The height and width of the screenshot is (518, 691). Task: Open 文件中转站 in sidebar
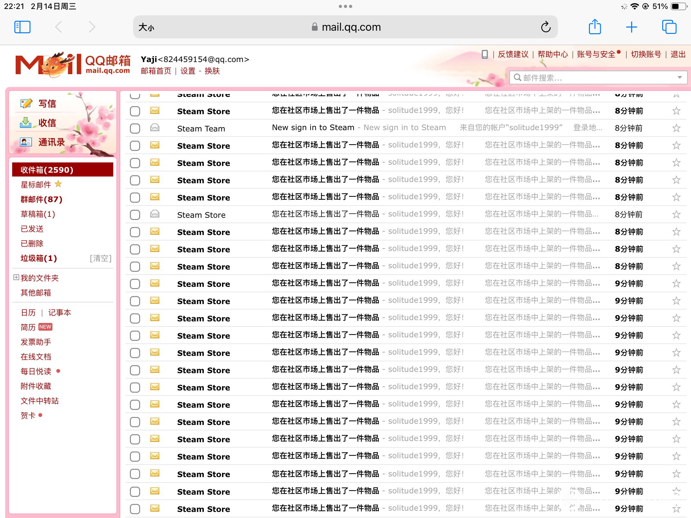(40, 401)
